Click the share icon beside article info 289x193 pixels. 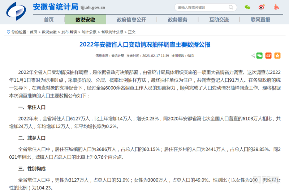click(253, 56)
